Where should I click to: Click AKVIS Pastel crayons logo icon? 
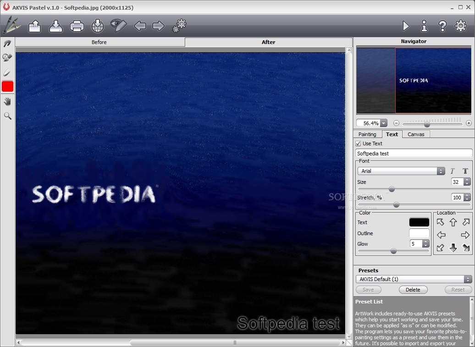pos(11,25)
